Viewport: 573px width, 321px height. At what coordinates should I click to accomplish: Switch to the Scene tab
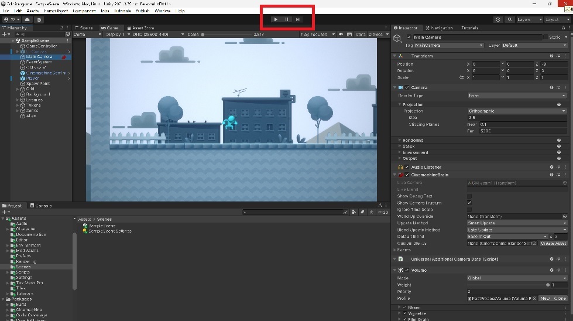tap(84, 28)
